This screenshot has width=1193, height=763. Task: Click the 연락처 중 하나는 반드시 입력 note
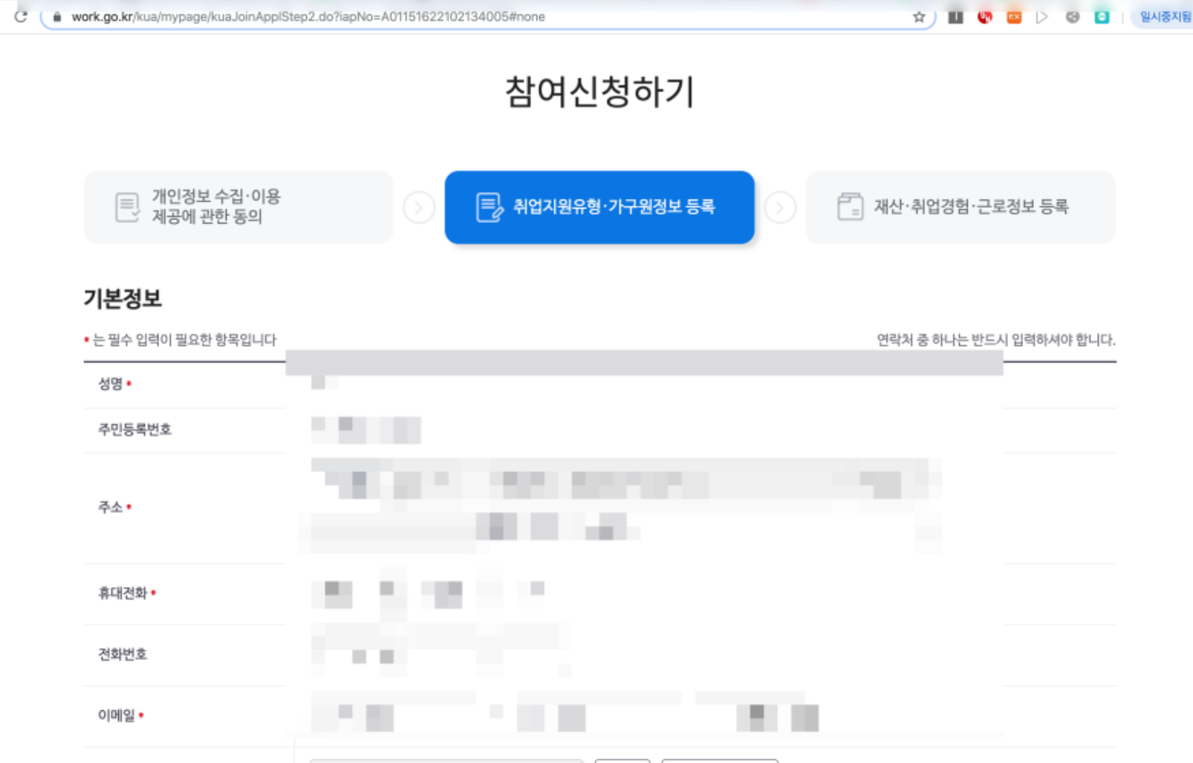(x=996, y=340)
